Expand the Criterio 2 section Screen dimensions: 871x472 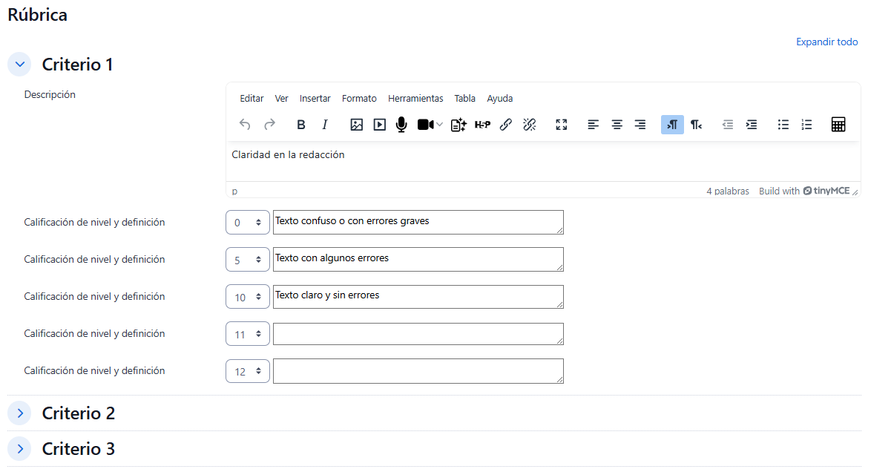[20, 413]
